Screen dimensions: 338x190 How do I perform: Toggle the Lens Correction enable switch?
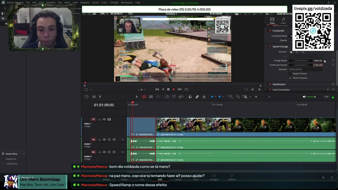click(269, 90)
